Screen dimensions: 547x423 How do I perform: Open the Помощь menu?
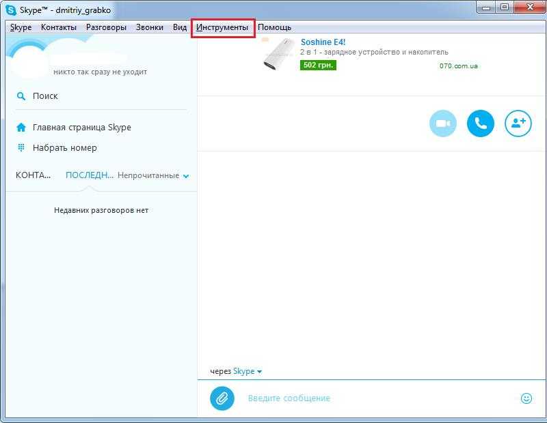275,27
